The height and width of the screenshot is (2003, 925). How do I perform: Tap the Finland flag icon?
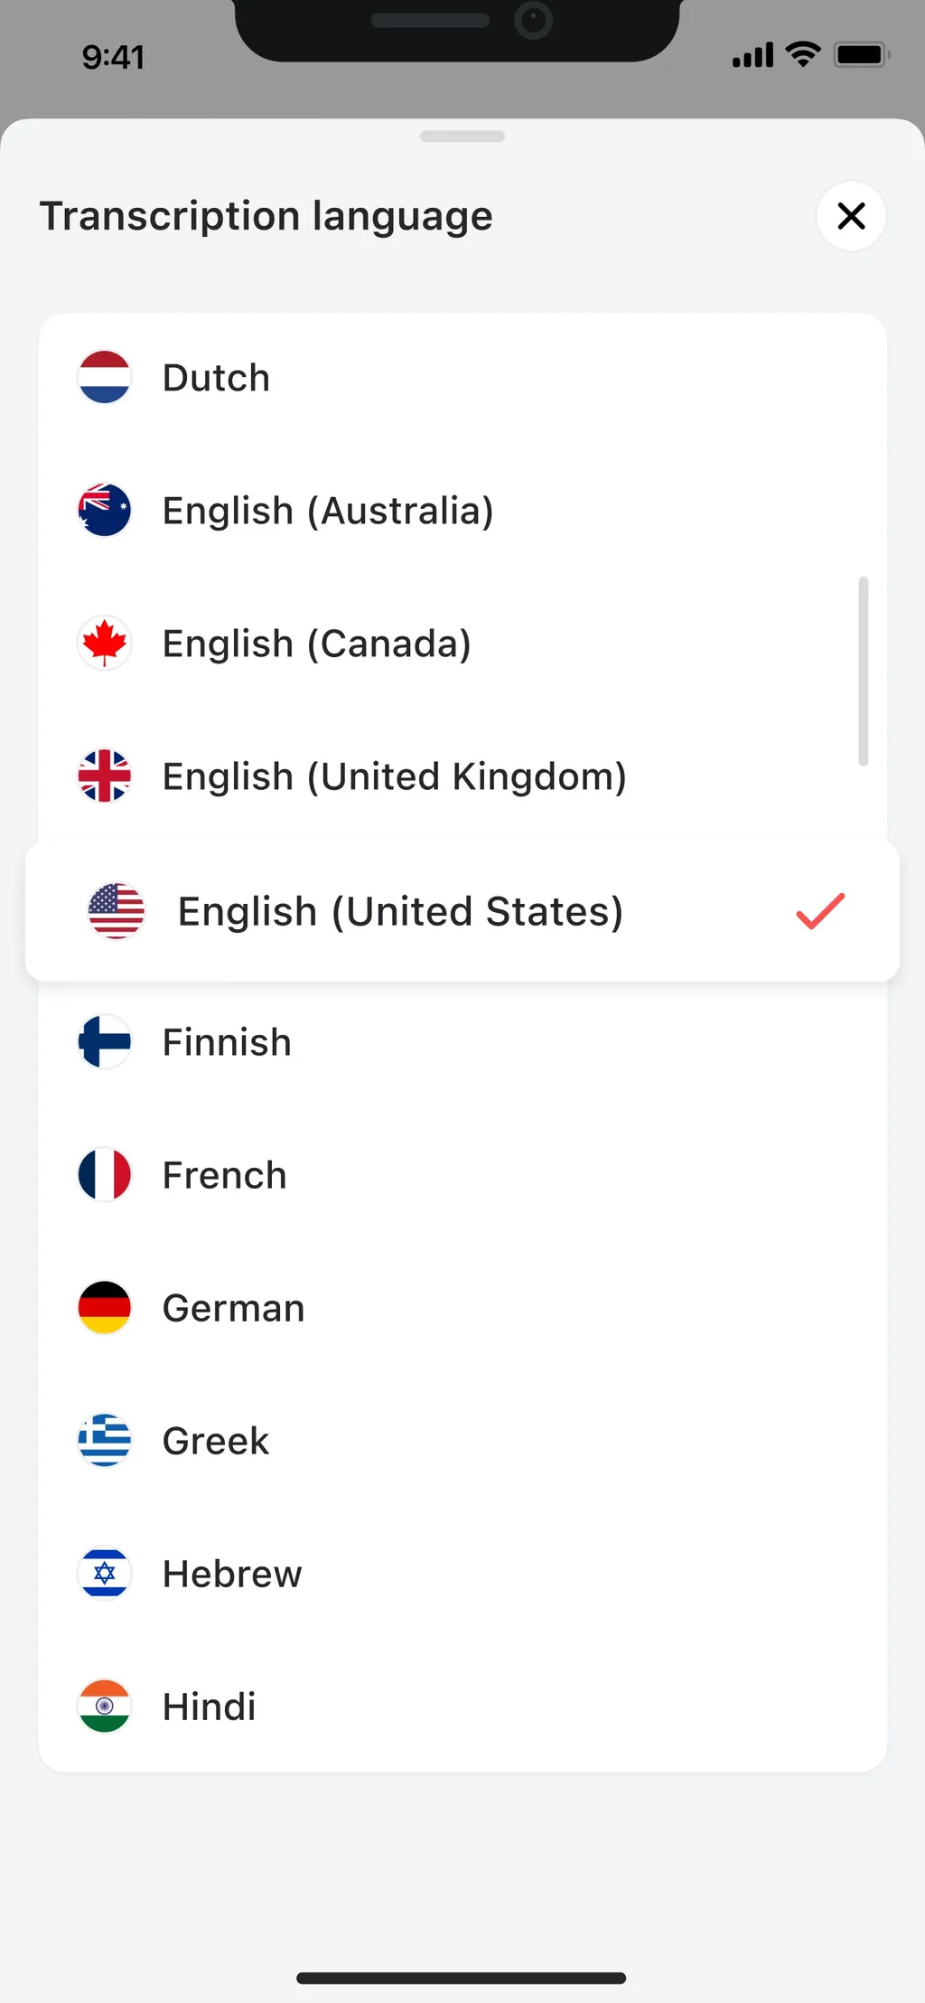click(x=105, y=1041)
